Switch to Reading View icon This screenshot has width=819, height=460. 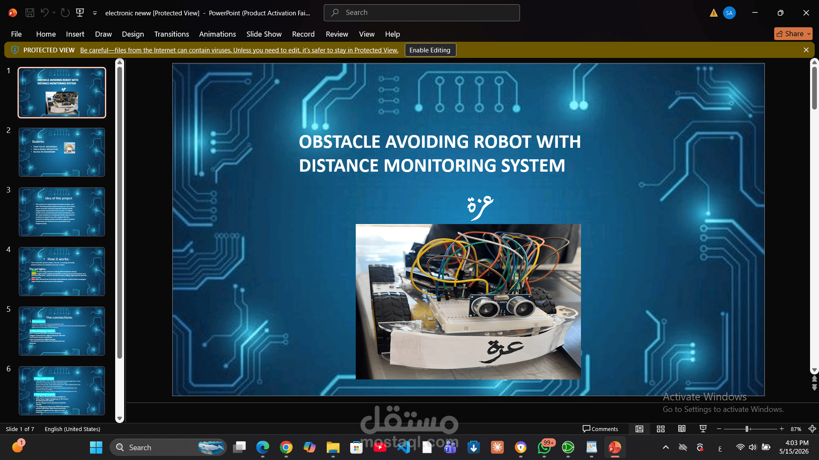coord(682,429)
